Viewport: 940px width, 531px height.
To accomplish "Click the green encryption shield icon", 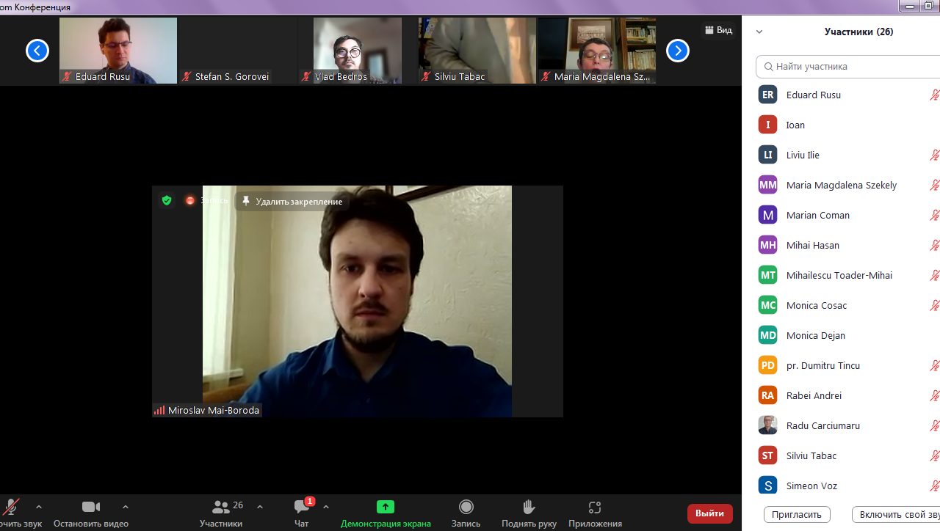I will (167, 200).
